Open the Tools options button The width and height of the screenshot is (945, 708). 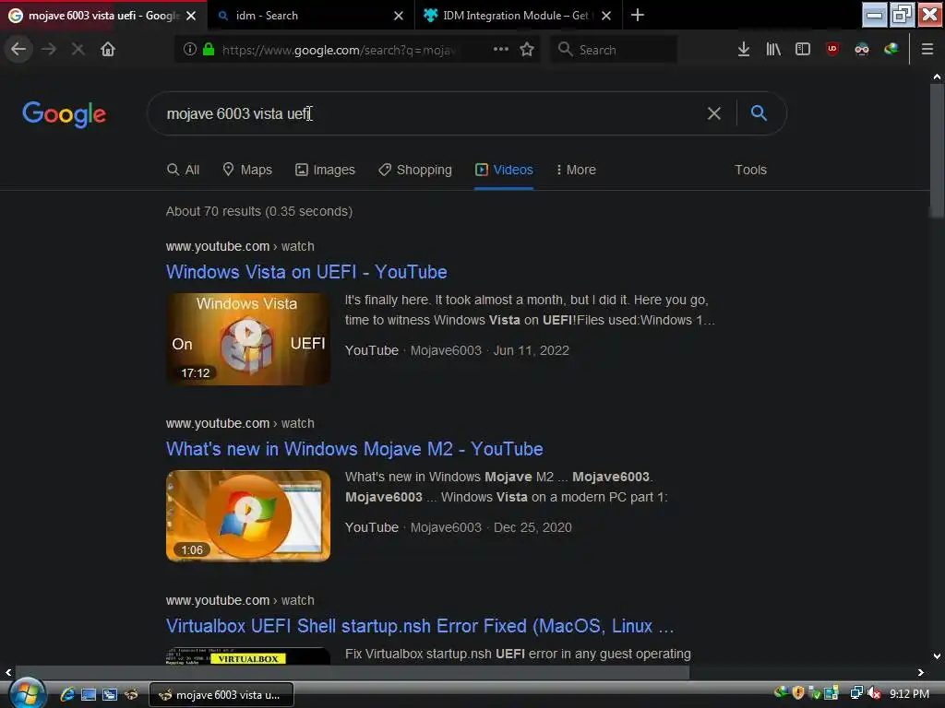[750, 170]
